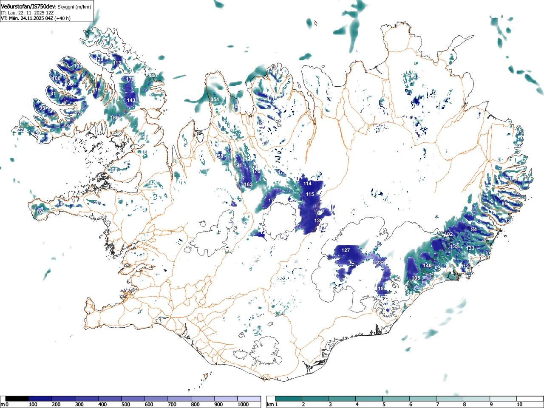Click the 'Skyggni (m/km)' parameter label
The width and height of the screenshot is (544, 408).
pyautogui.click(x=74, y=7)
